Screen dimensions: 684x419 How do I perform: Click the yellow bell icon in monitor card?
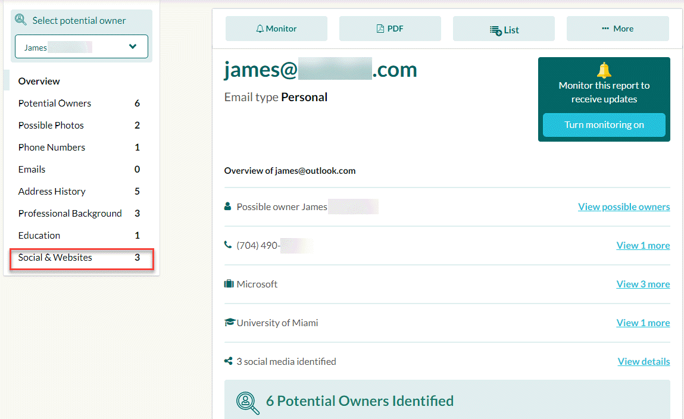[604, 70]
